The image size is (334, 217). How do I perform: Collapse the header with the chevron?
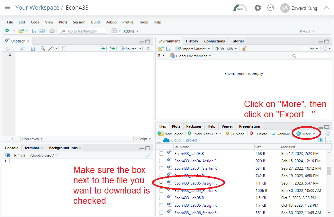click(x=326, y=7)
